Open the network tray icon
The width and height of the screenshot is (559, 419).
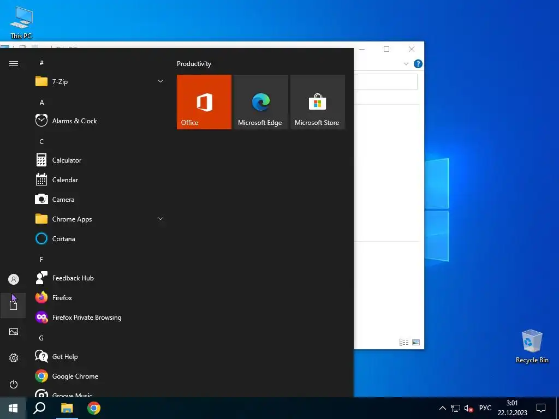click(x=456, y=408)
